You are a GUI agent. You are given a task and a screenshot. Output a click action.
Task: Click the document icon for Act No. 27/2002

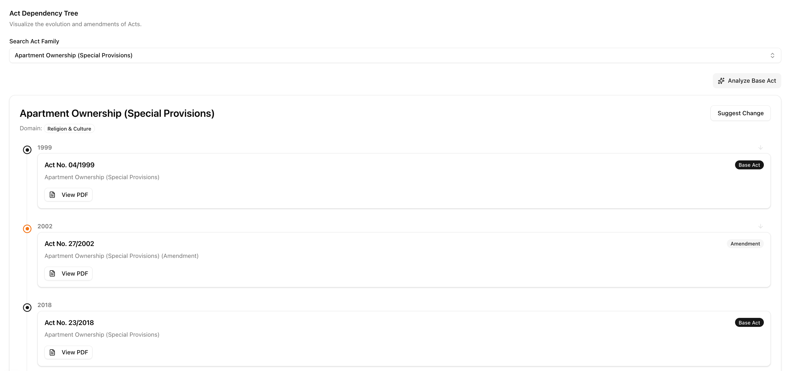point(52,273)
